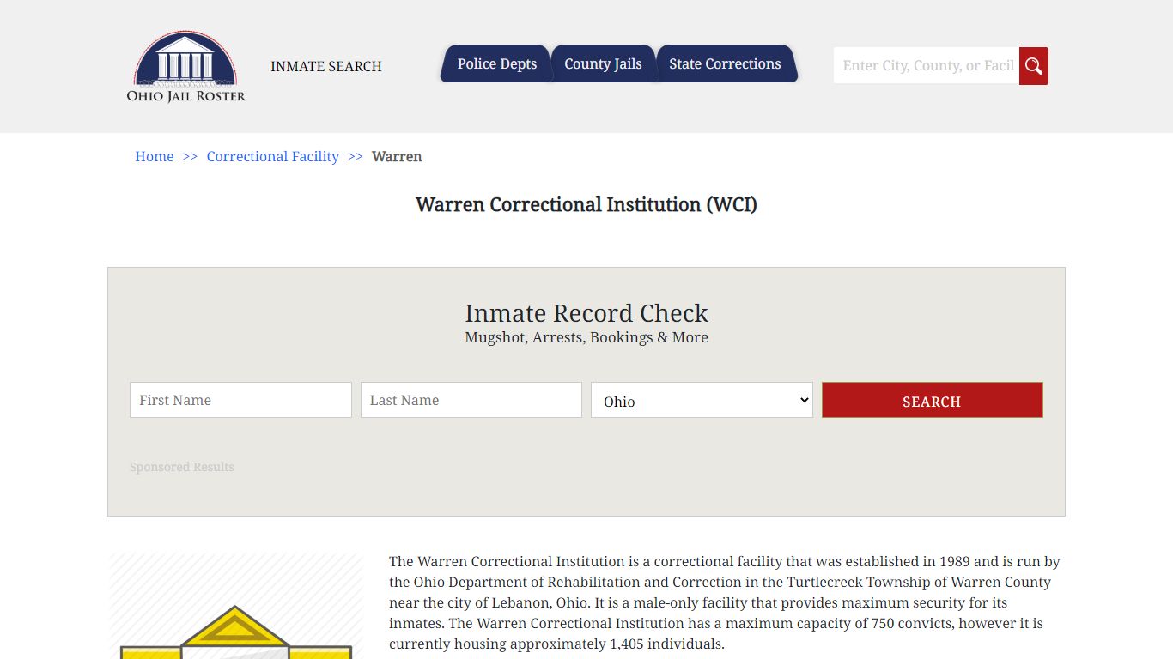1173x659 pixels.
Task: Open the State Corrections tab
Action: (725, 63)
